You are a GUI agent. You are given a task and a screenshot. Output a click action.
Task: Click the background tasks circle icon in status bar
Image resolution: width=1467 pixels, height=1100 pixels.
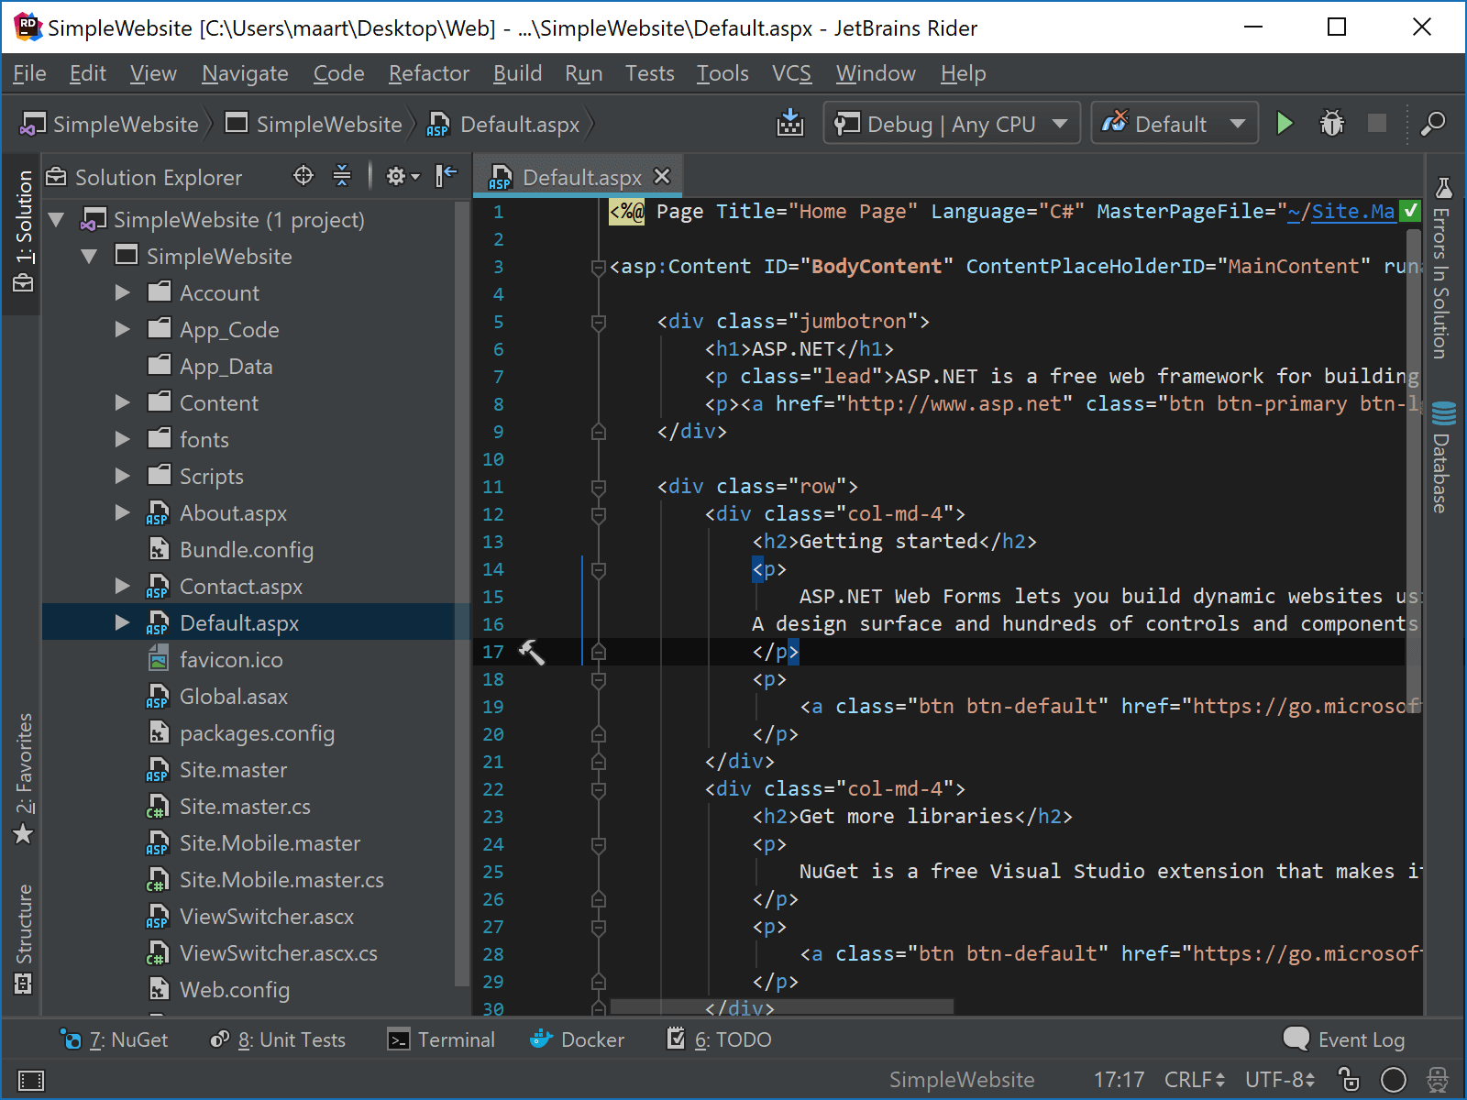coord(1394,1080)
